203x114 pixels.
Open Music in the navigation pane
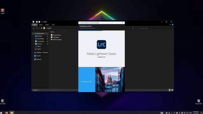39,47
